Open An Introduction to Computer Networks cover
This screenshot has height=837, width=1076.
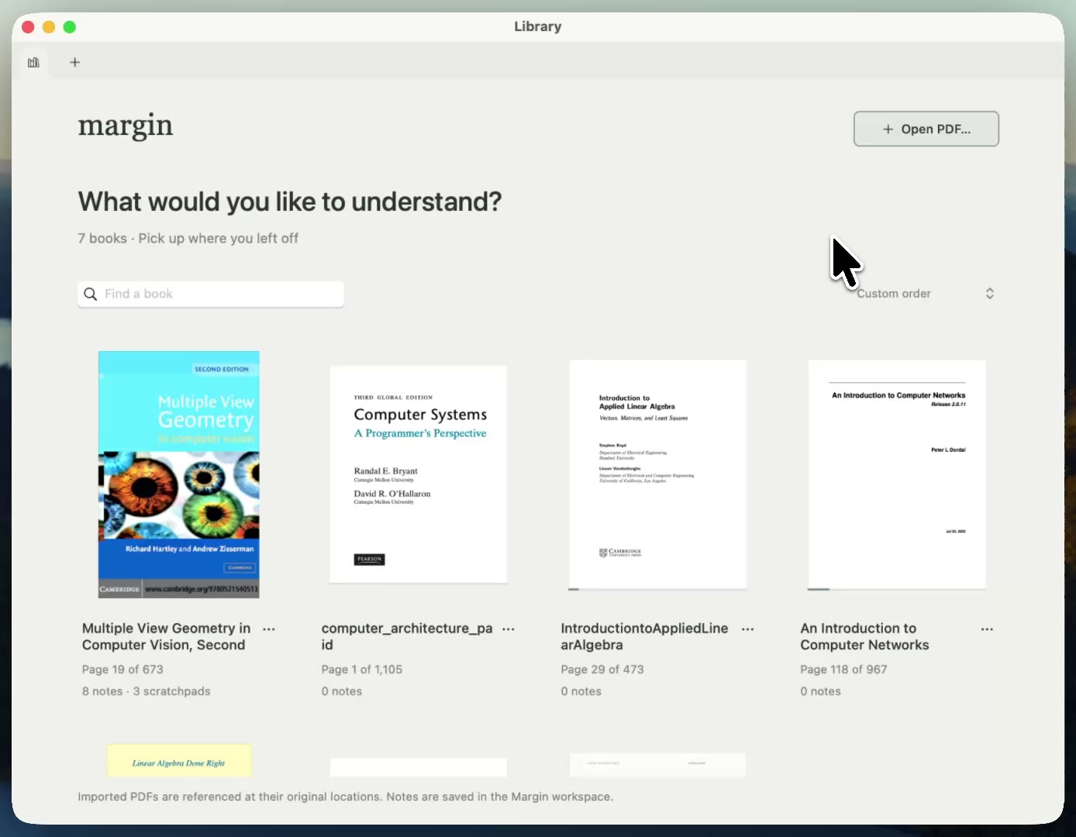tap(897, 474)
